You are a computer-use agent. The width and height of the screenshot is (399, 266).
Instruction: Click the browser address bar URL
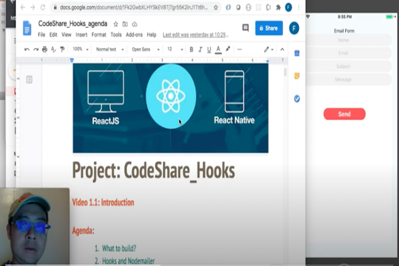(134, 8)
